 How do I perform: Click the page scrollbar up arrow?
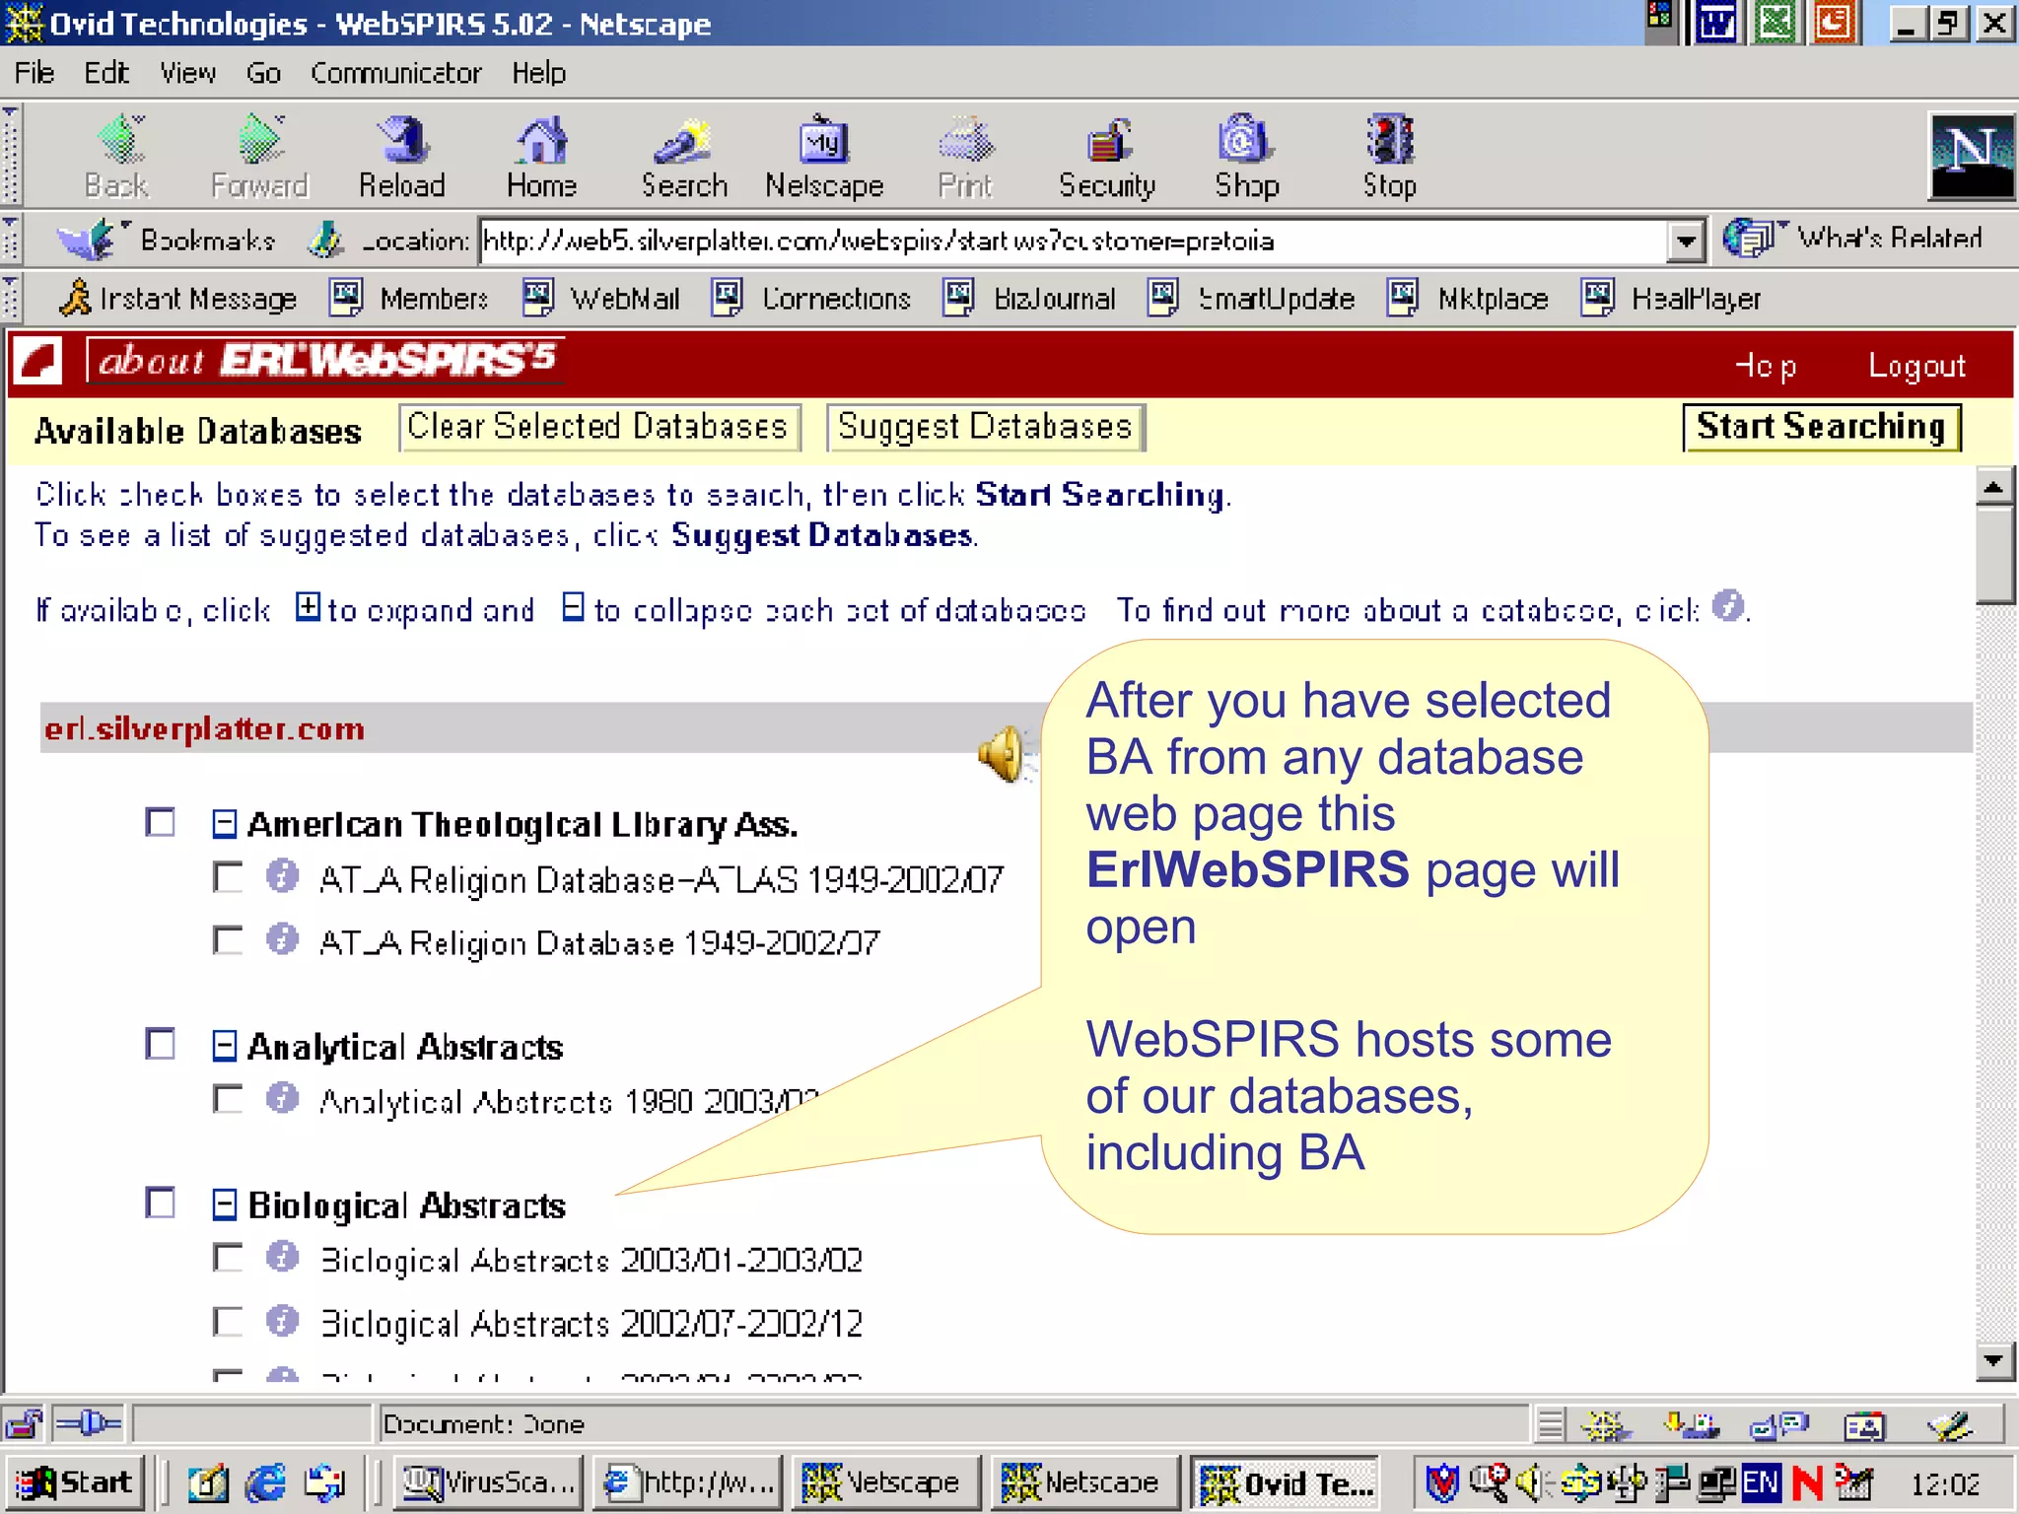coord(1994,487)
